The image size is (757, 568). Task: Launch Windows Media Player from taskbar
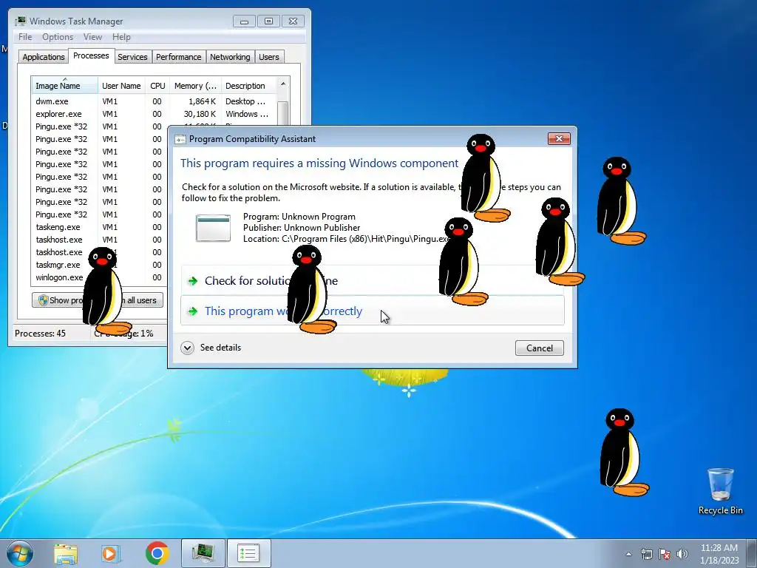(111, 553)
